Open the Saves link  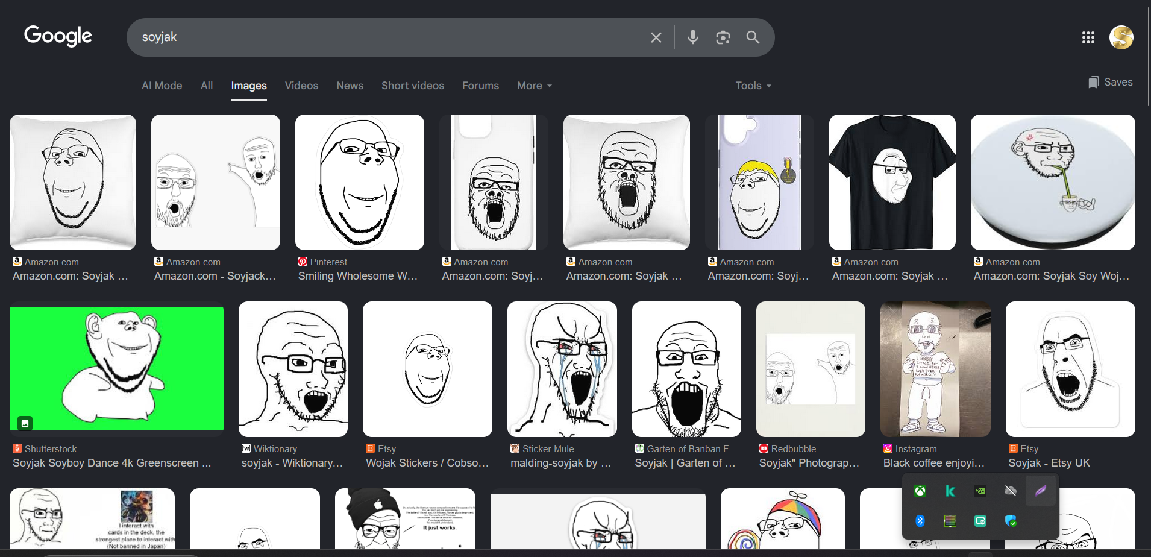(x=1111, y=82)
